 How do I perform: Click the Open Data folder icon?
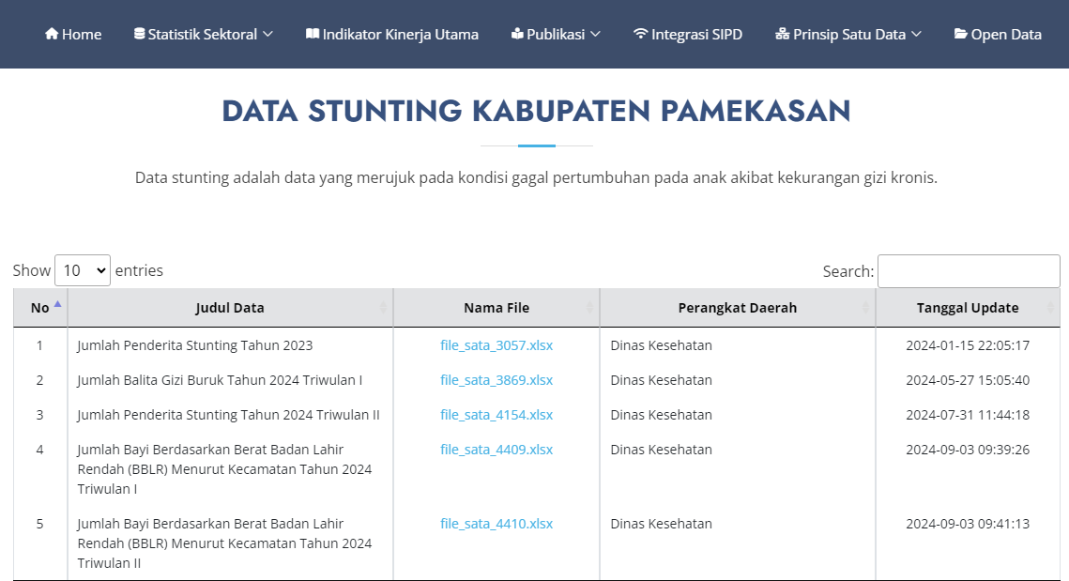tap(961, 34)
